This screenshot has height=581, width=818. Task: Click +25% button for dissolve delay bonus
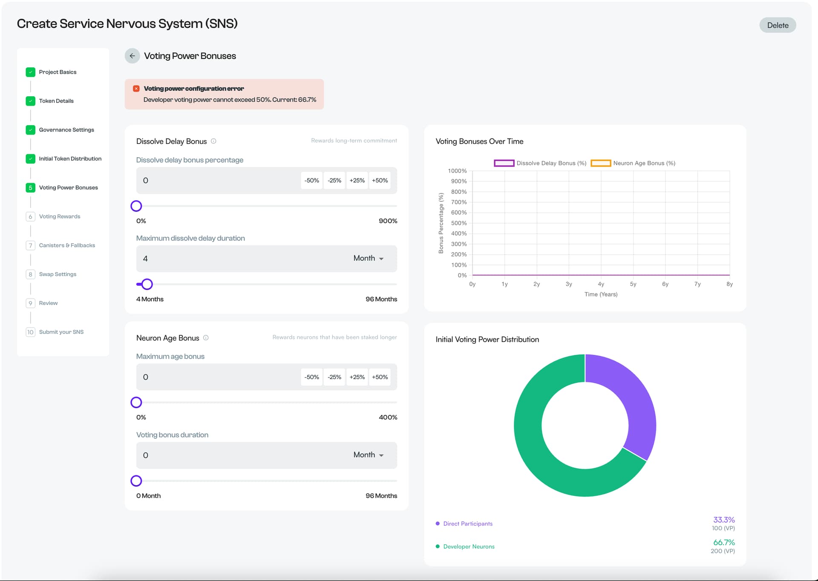(x=357, y=181)
